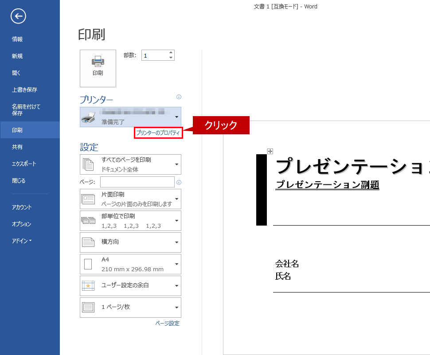The height and width of the screenshot is (355, 430).
Task: Open the エクスポート menu item
Action: (x=24, y=164)
